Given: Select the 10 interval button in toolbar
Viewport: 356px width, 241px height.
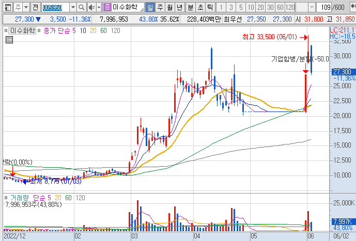Looking at the screenshot, I should [251, 7].
